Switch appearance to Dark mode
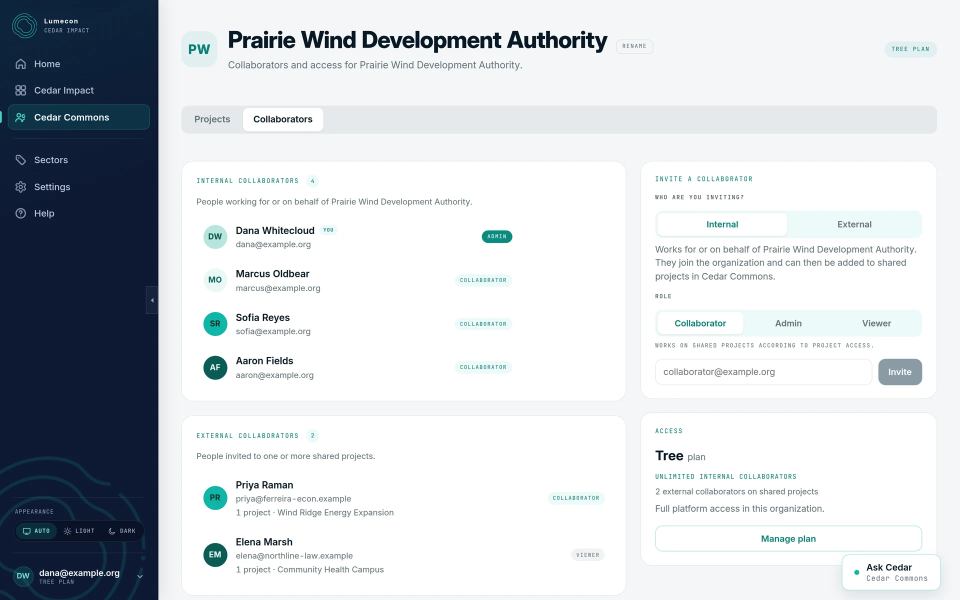960x600 pixels. click(122, 531)
